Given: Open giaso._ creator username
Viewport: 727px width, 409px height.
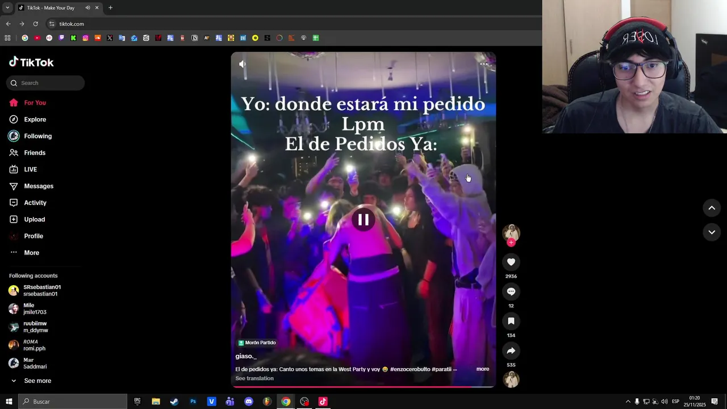Looking at the screenshot, I should pos(246,356).
